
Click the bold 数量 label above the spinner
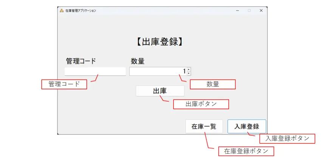[x=138, y=61]
